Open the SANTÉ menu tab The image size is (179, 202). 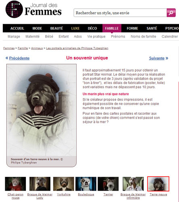point(152,28)
